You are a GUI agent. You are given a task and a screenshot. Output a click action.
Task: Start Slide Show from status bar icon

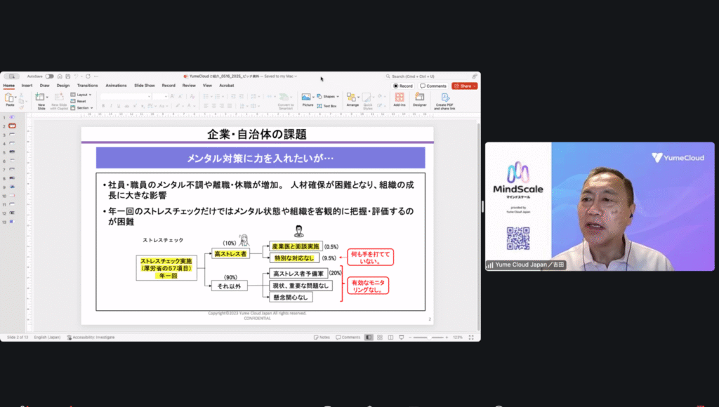click(x=402, y=338)
